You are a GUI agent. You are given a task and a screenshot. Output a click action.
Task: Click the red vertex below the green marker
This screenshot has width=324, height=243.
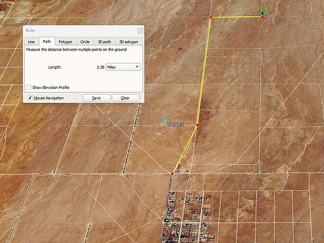263,16
